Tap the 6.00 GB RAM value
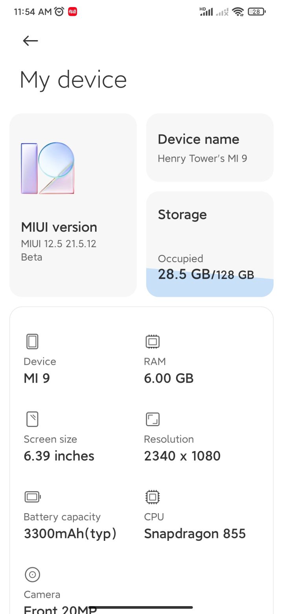 [x=169, y=379]
